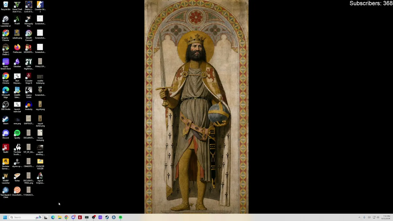Show hidden system tray icons
Screen dimensions: 393x221
359,217
